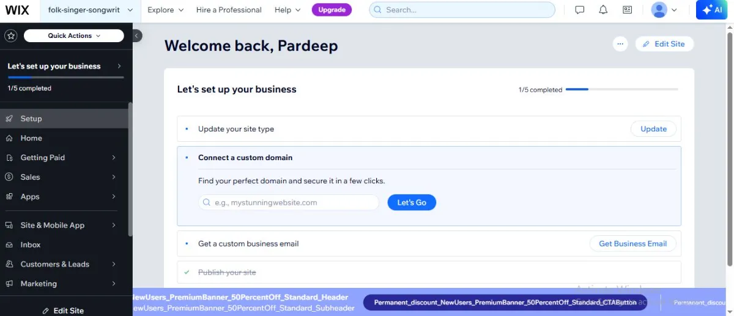Click the Update your site type row
This screenshot has width=734, height=316.
pyautogui.click(x=429, y=129)
